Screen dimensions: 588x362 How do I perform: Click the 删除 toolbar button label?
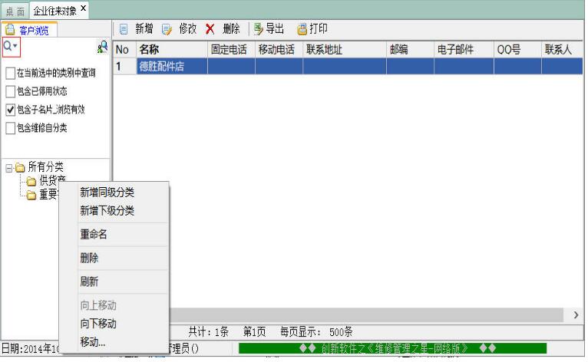coord(231,29)
